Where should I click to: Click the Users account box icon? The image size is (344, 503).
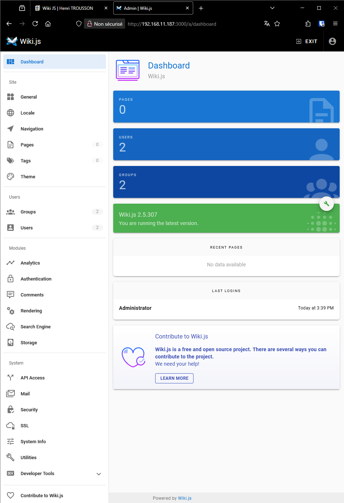click(x=10, y=228)
